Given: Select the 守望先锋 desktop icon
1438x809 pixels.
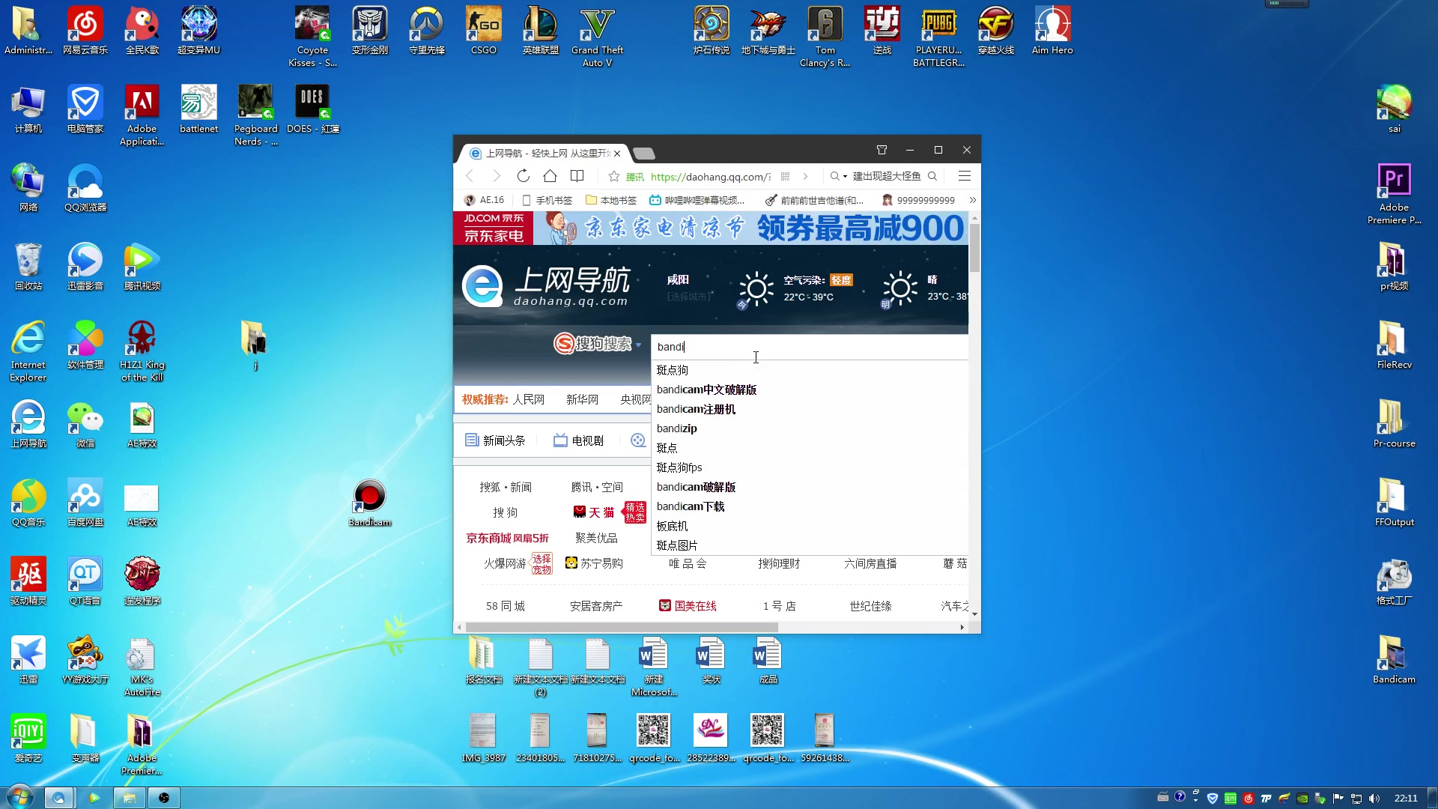Looking at the screenshot, I should (426, 31).
